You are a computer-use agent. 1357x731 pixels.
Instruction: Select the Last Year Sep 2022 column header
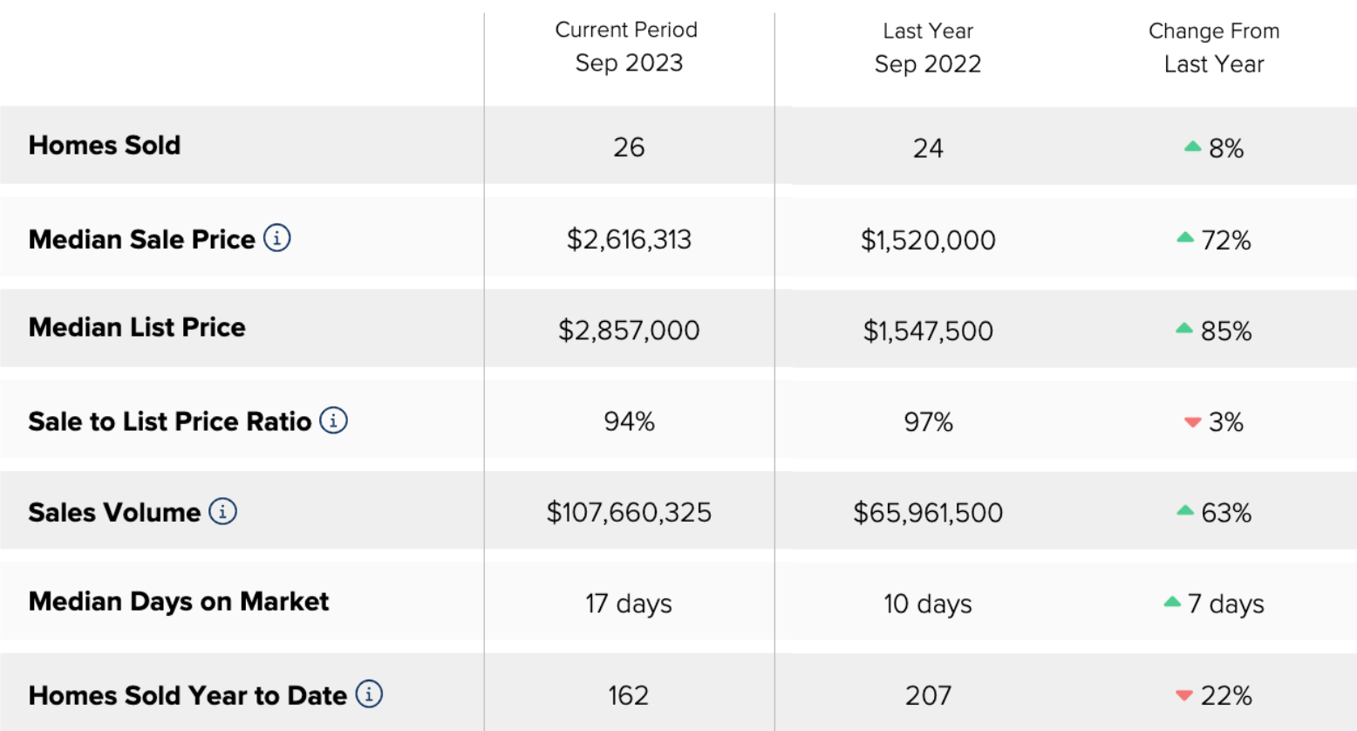pos(928,47)
